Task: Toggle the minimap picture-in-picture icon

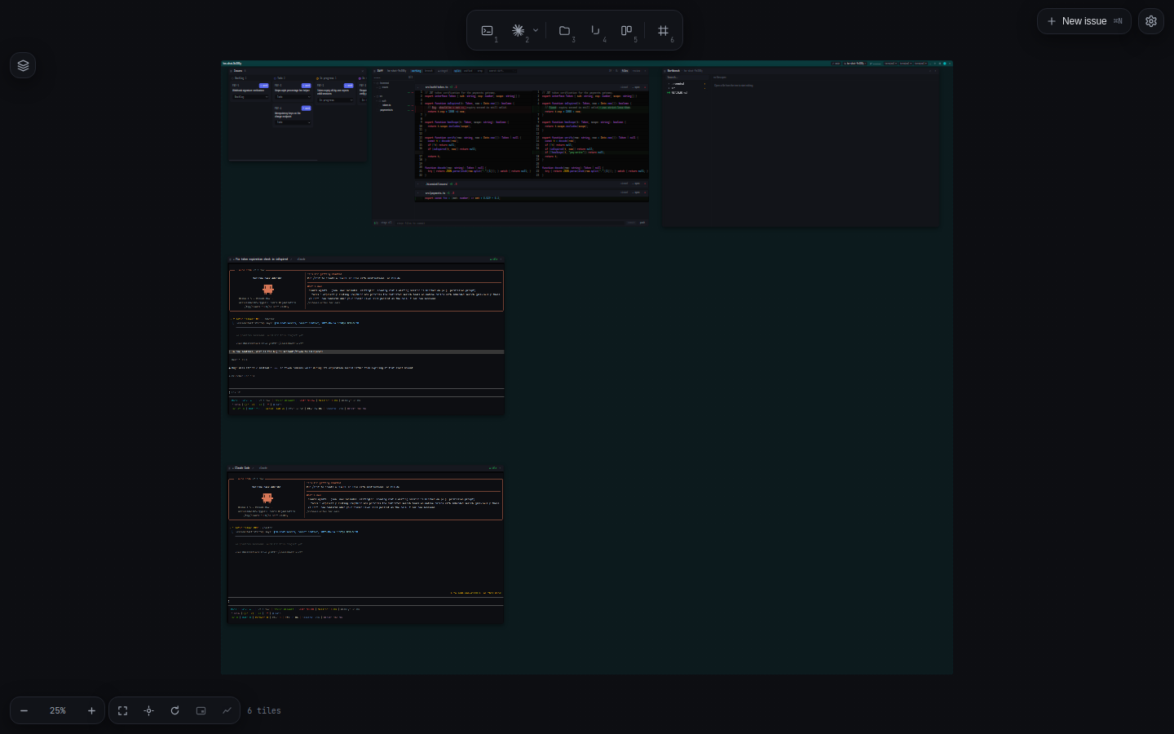Action: point(201,711)
